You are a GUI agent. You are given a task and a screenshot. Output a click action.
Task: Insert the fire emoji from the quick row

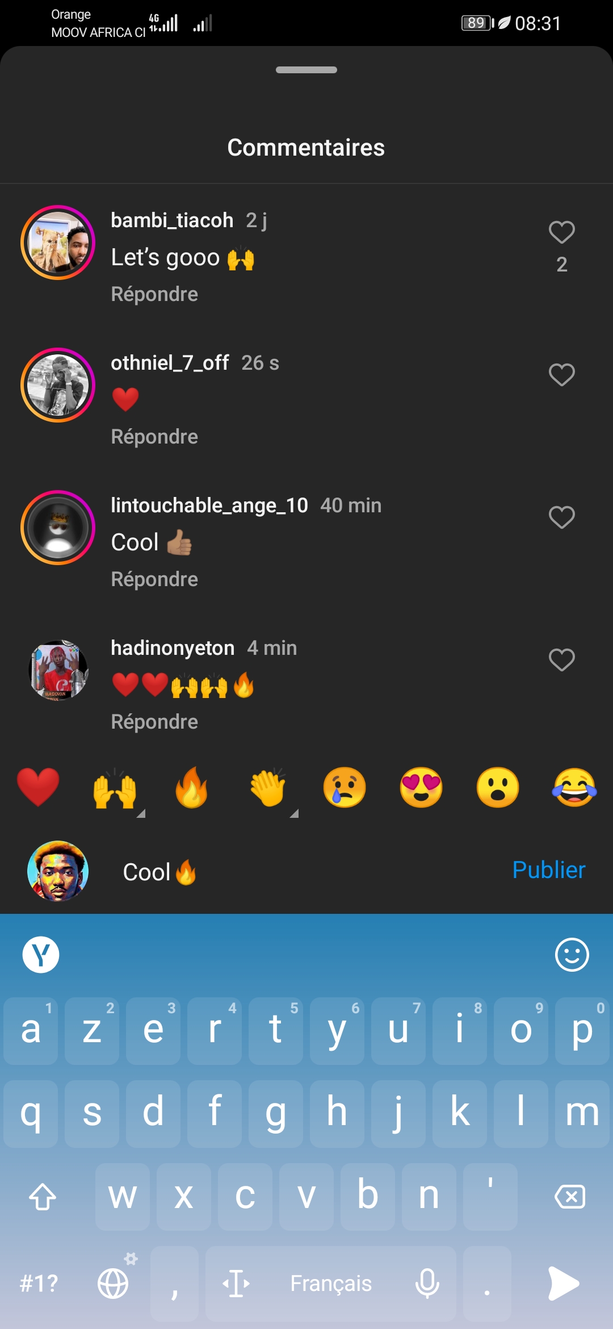pos(191,788)
